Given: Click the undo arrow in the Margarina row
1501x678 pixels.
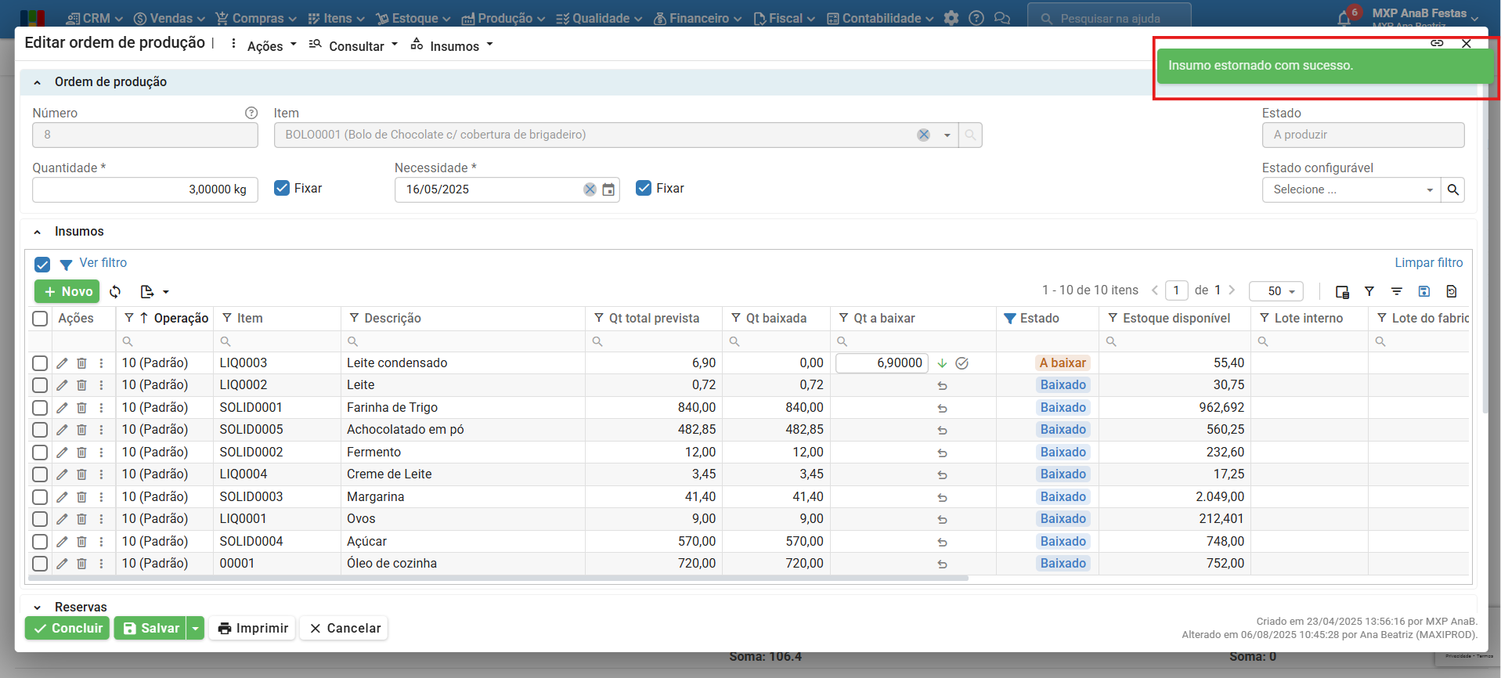Looking at the screenshot, I should 942,497.
